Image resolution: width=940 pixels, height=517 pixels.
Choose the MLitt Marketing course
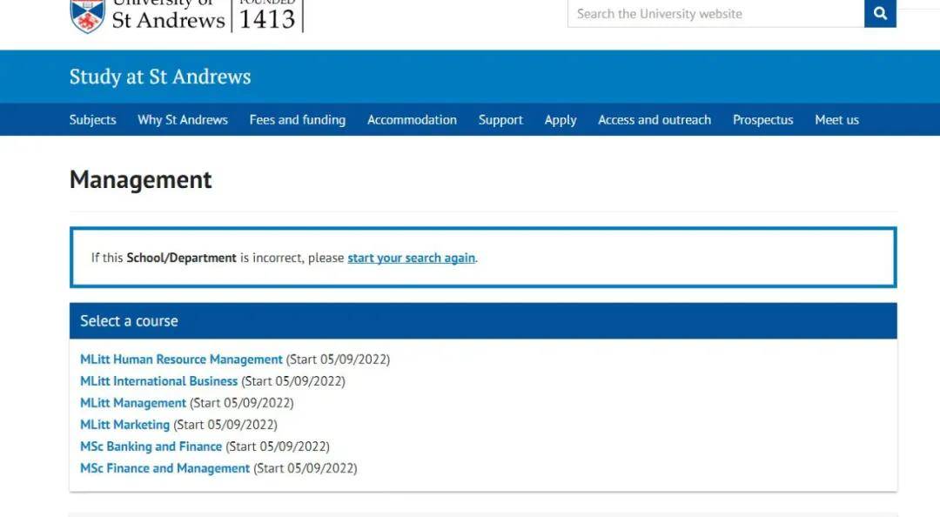point(124,425)
